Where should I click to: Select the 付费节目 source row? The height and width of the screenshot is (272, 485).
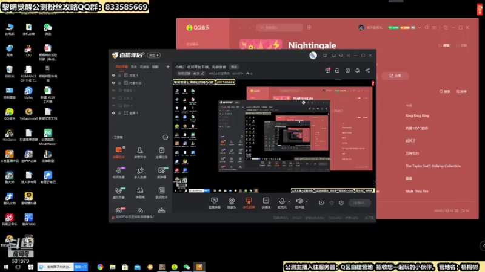coord(141,83)
